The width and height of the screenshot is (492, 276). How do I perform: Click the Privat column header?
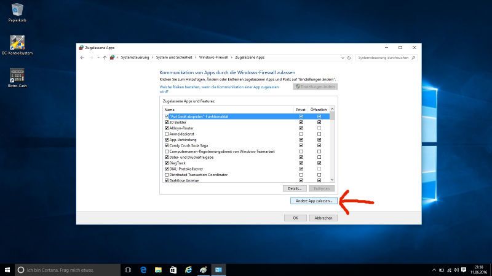pyautogui.click(x=301, y=110)
